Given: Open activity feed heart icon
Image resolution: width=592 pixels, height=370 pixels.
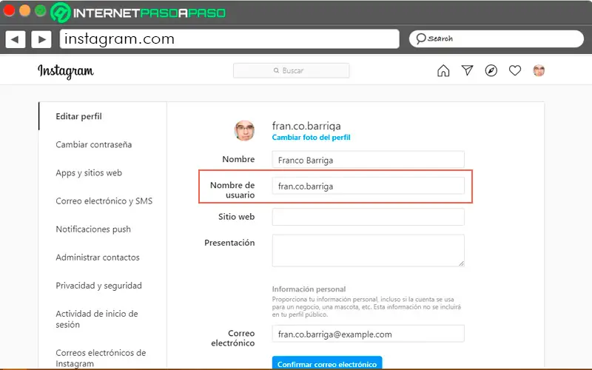Looking at the screenshot, I should click(x=514, y=70).
